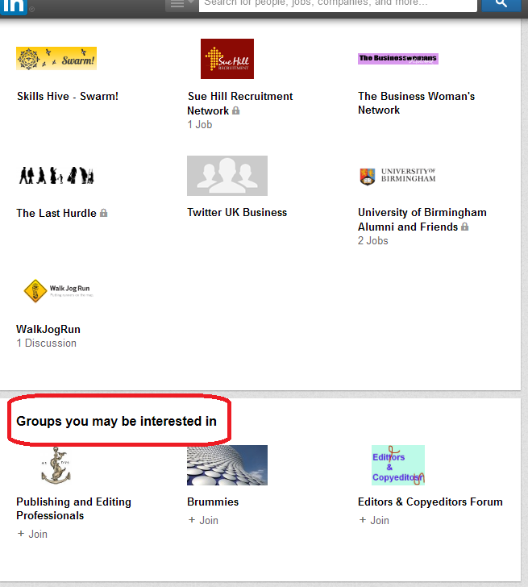This screenshot has width=528, height=587.
Task: Click the Publishing and Editing anchor logo
Action: [56, 465]
